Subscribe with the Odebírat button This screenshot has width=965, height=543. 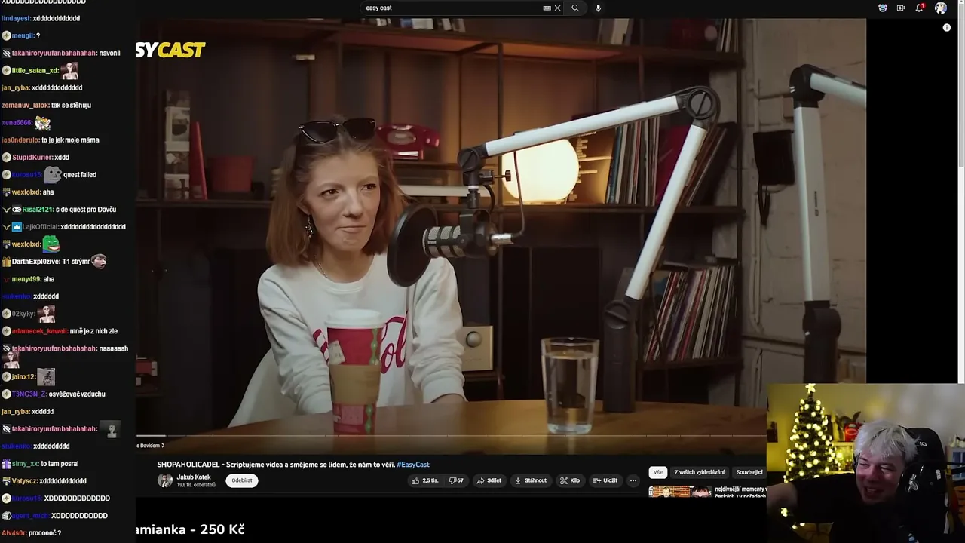pos(242,480)
